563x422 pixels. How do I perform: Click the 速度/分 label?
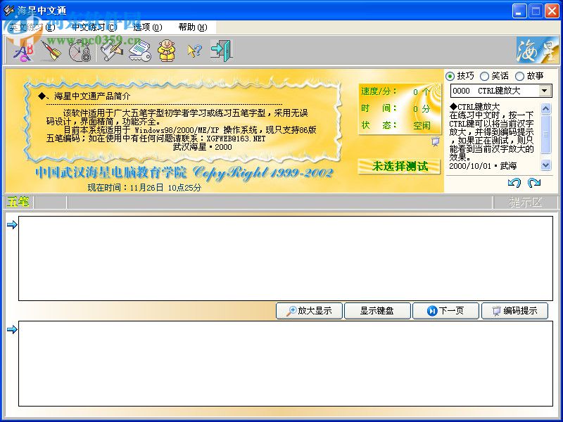pos(379,91)
